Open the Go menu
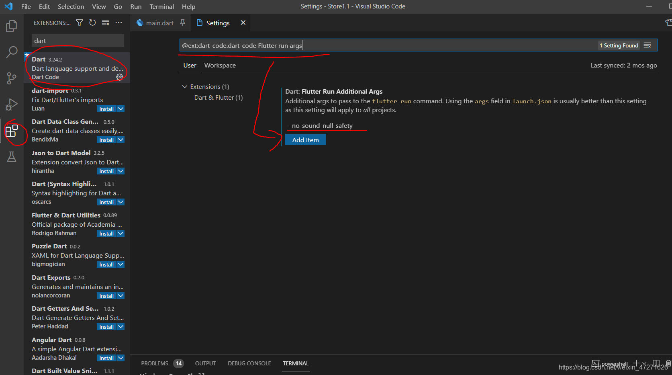Screen dimensions: 672x375 coord(118,6)
